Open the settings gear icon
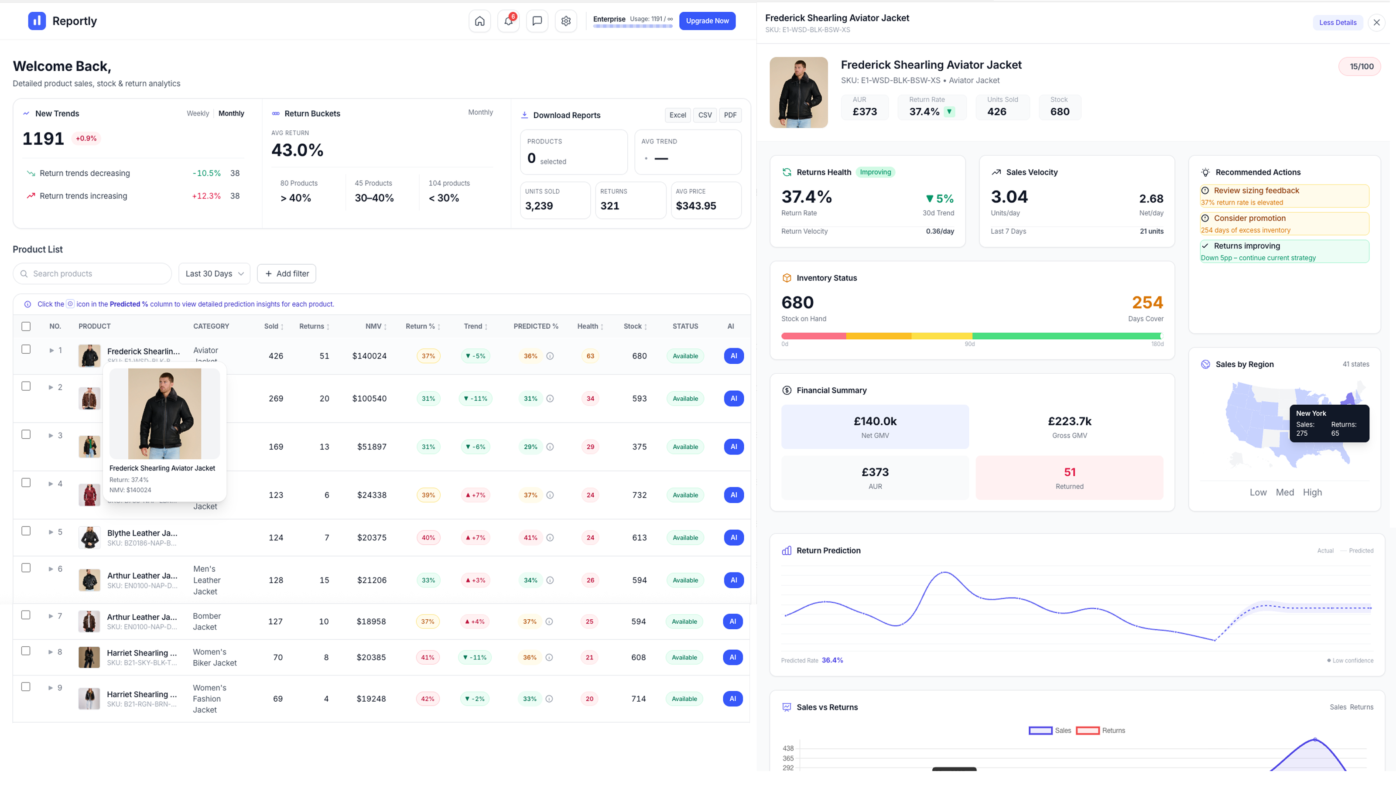 [x=566, y=21]
